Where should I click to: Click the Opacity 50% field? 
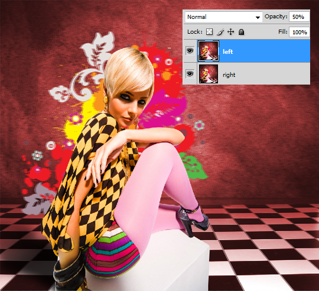coord(300,17)
